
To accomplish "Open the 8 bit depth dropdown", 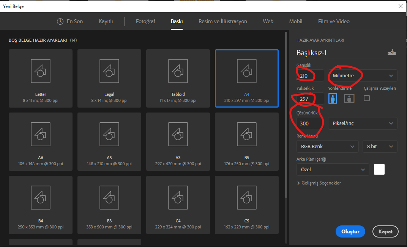I will coord(380,146).
